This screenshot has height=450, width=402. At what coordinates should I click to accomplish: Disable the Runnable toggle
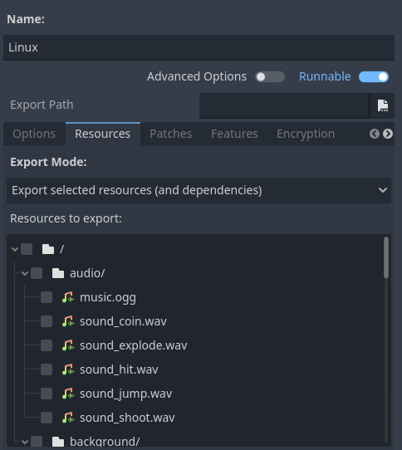[374, 77]
